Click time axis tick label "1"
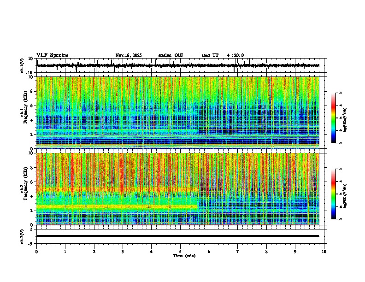The image size is (365, 282). click(65, 252)
